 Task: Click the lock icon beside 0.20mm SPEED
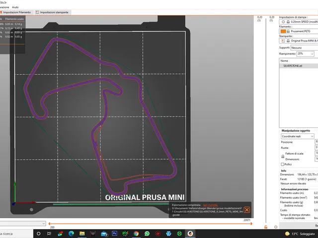click(x=288, y=22)
